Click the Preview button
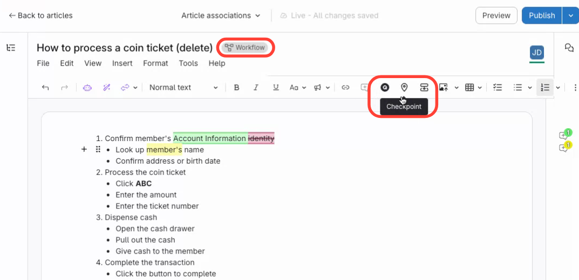Screen dimensions: 579x280 coord(496,16)
